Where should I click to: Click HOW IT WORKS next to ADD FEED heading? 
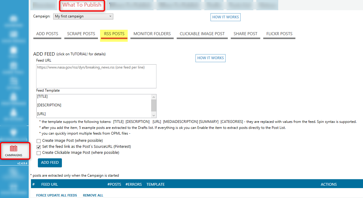pos(210,58)
